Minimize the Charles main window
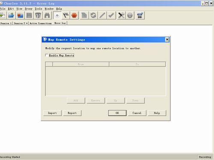214x160 pixels. click(x=203, y=3)
